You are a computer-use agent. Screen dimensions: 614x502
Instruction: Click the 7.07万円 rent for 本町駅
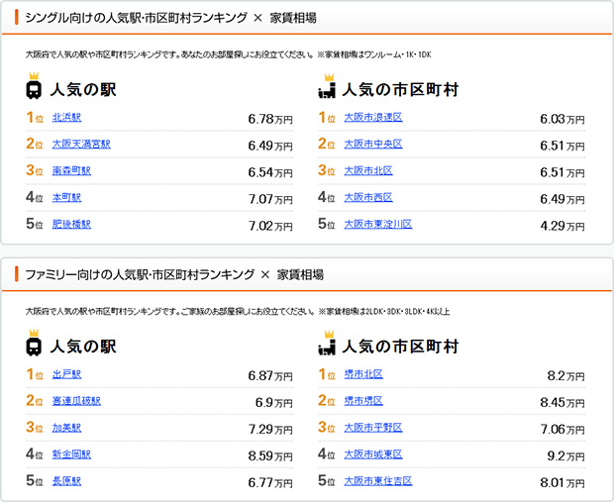[270, 199]
